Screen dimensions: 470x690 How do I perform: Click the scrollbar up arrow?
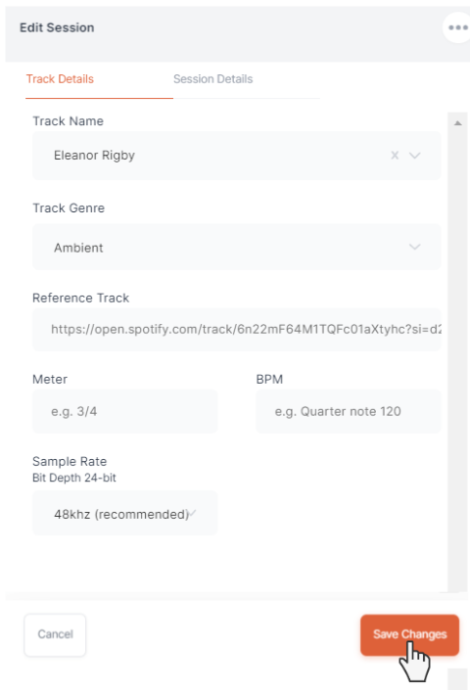457,123
